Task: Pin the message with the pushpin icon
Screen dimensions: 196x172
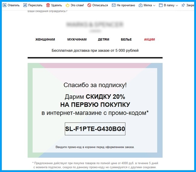Action: pos(183,5)
